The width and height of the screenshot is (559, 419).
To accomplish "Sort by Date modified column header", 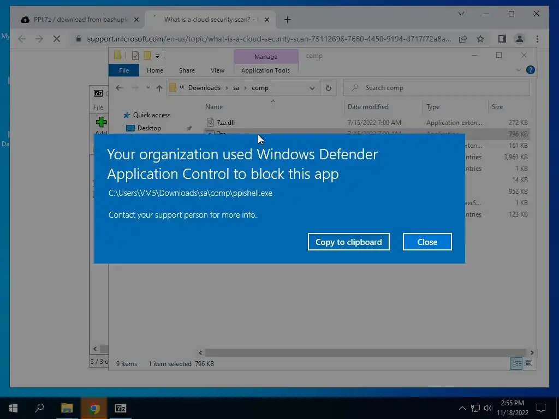I will pos(368,106).
